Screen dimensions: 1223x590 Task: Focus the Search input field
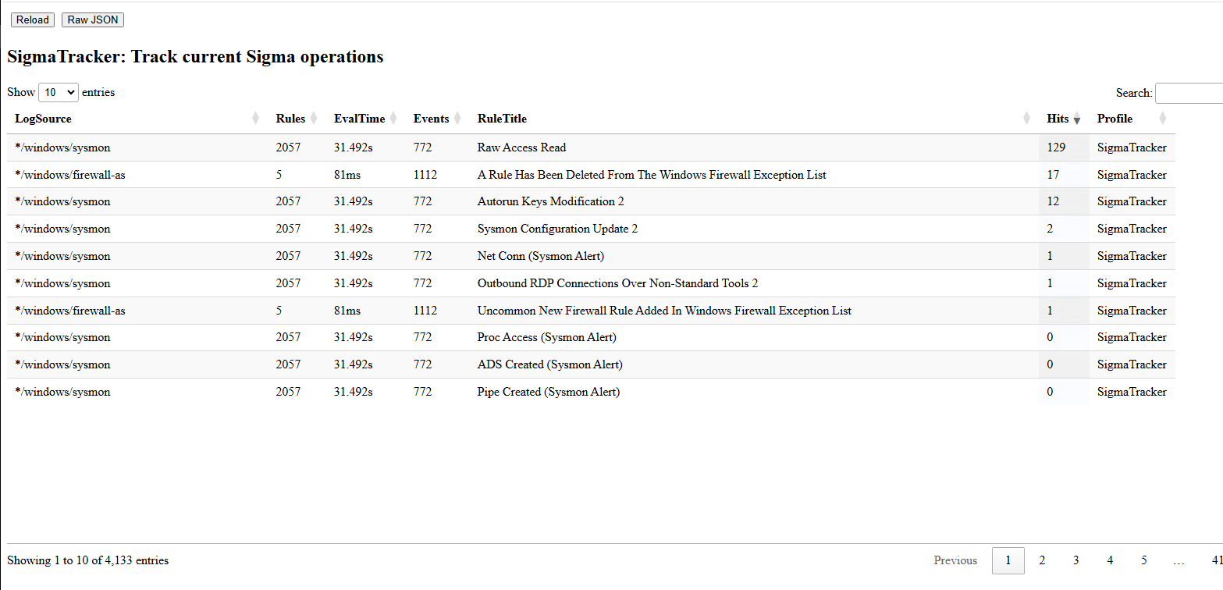pos(1189,93)
